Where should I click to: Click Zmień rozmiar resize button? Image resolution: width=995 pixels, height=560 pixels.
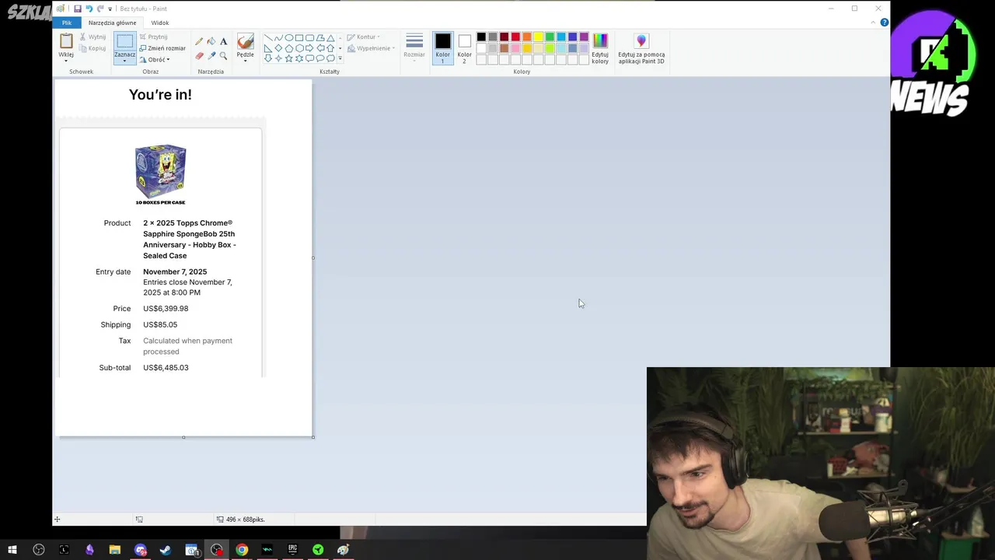point(162,48)
